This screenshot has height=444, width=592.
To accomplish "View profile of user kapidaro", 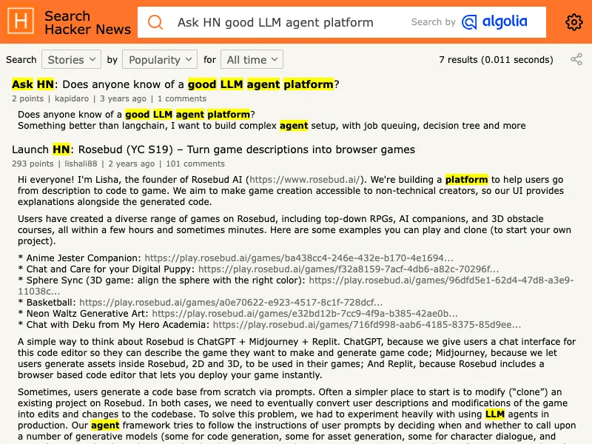I will click(72, 98).
